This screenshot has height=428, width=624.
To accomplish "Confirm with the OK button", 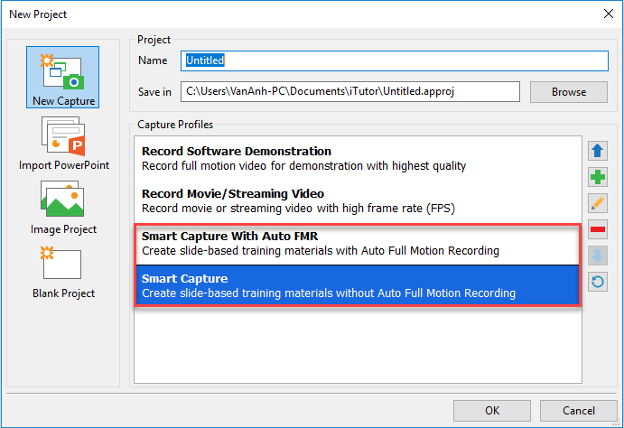I will click(492, 411).
